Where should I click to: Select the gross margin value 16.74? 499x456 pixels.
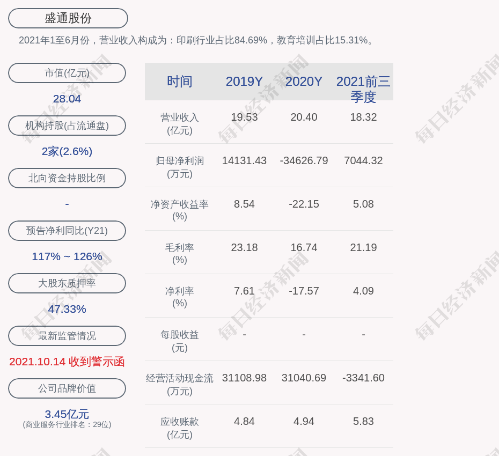coord(304,247)
